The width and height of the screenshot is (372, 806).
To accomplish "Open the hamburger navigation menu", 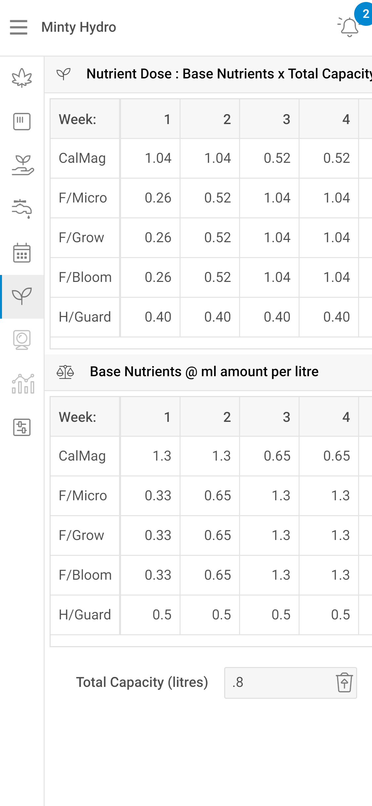I will pyautogui.click(x=19, y=27).
